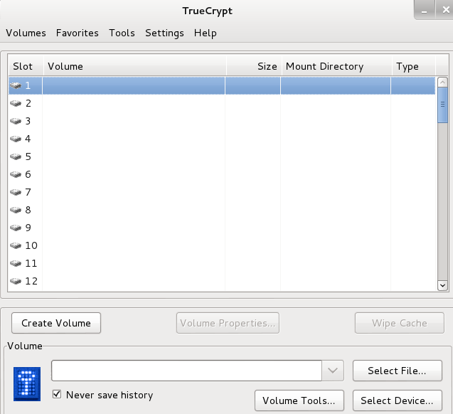
Task: Toggle the Never save history checkbox
Action: 57,394
